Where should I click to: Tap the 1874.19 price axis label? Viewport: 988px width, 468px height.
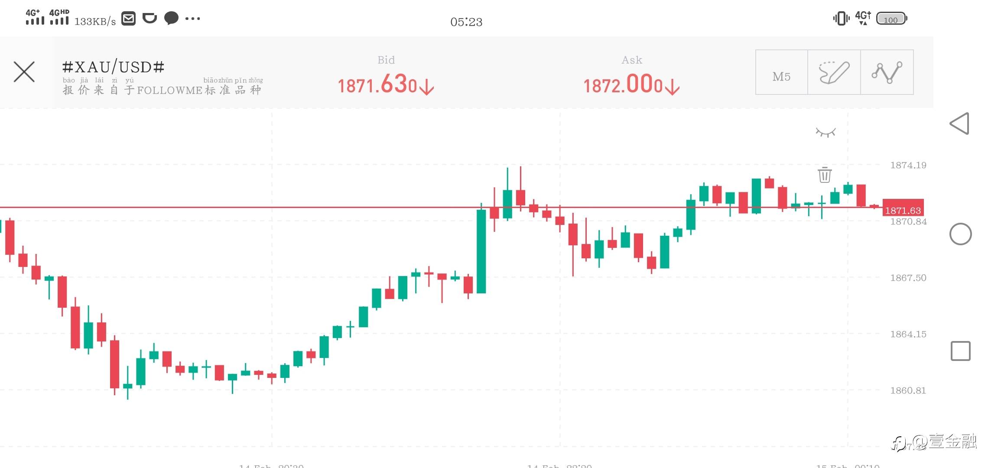pyautogui.click(x=908, y=165)
